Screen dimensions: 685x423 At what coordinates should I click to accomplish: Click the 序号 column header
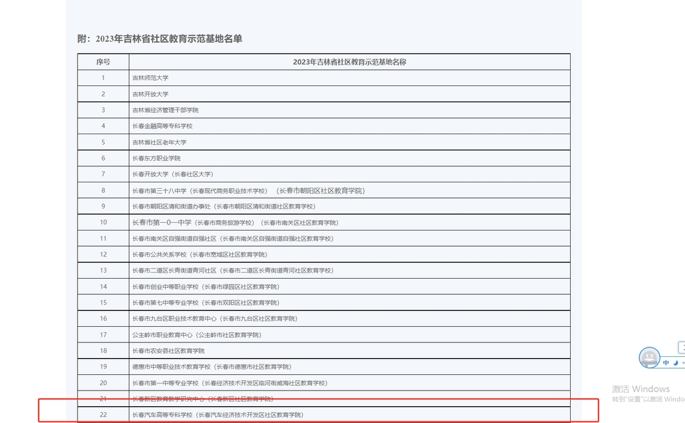(103, 62)
